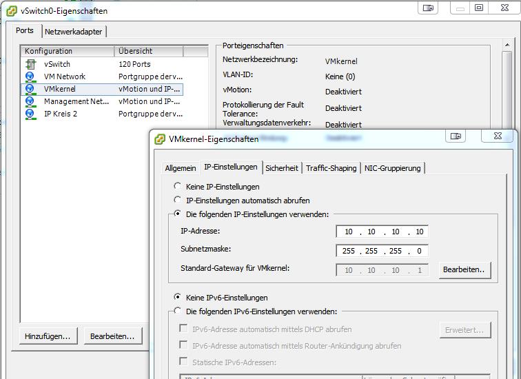Select 'Keine IP-Einstellungen' radio option

pyautogui.click(x=178, y=186)
